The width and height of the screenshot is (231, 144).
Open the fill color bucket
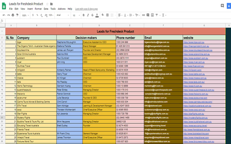tap(103, 15)
